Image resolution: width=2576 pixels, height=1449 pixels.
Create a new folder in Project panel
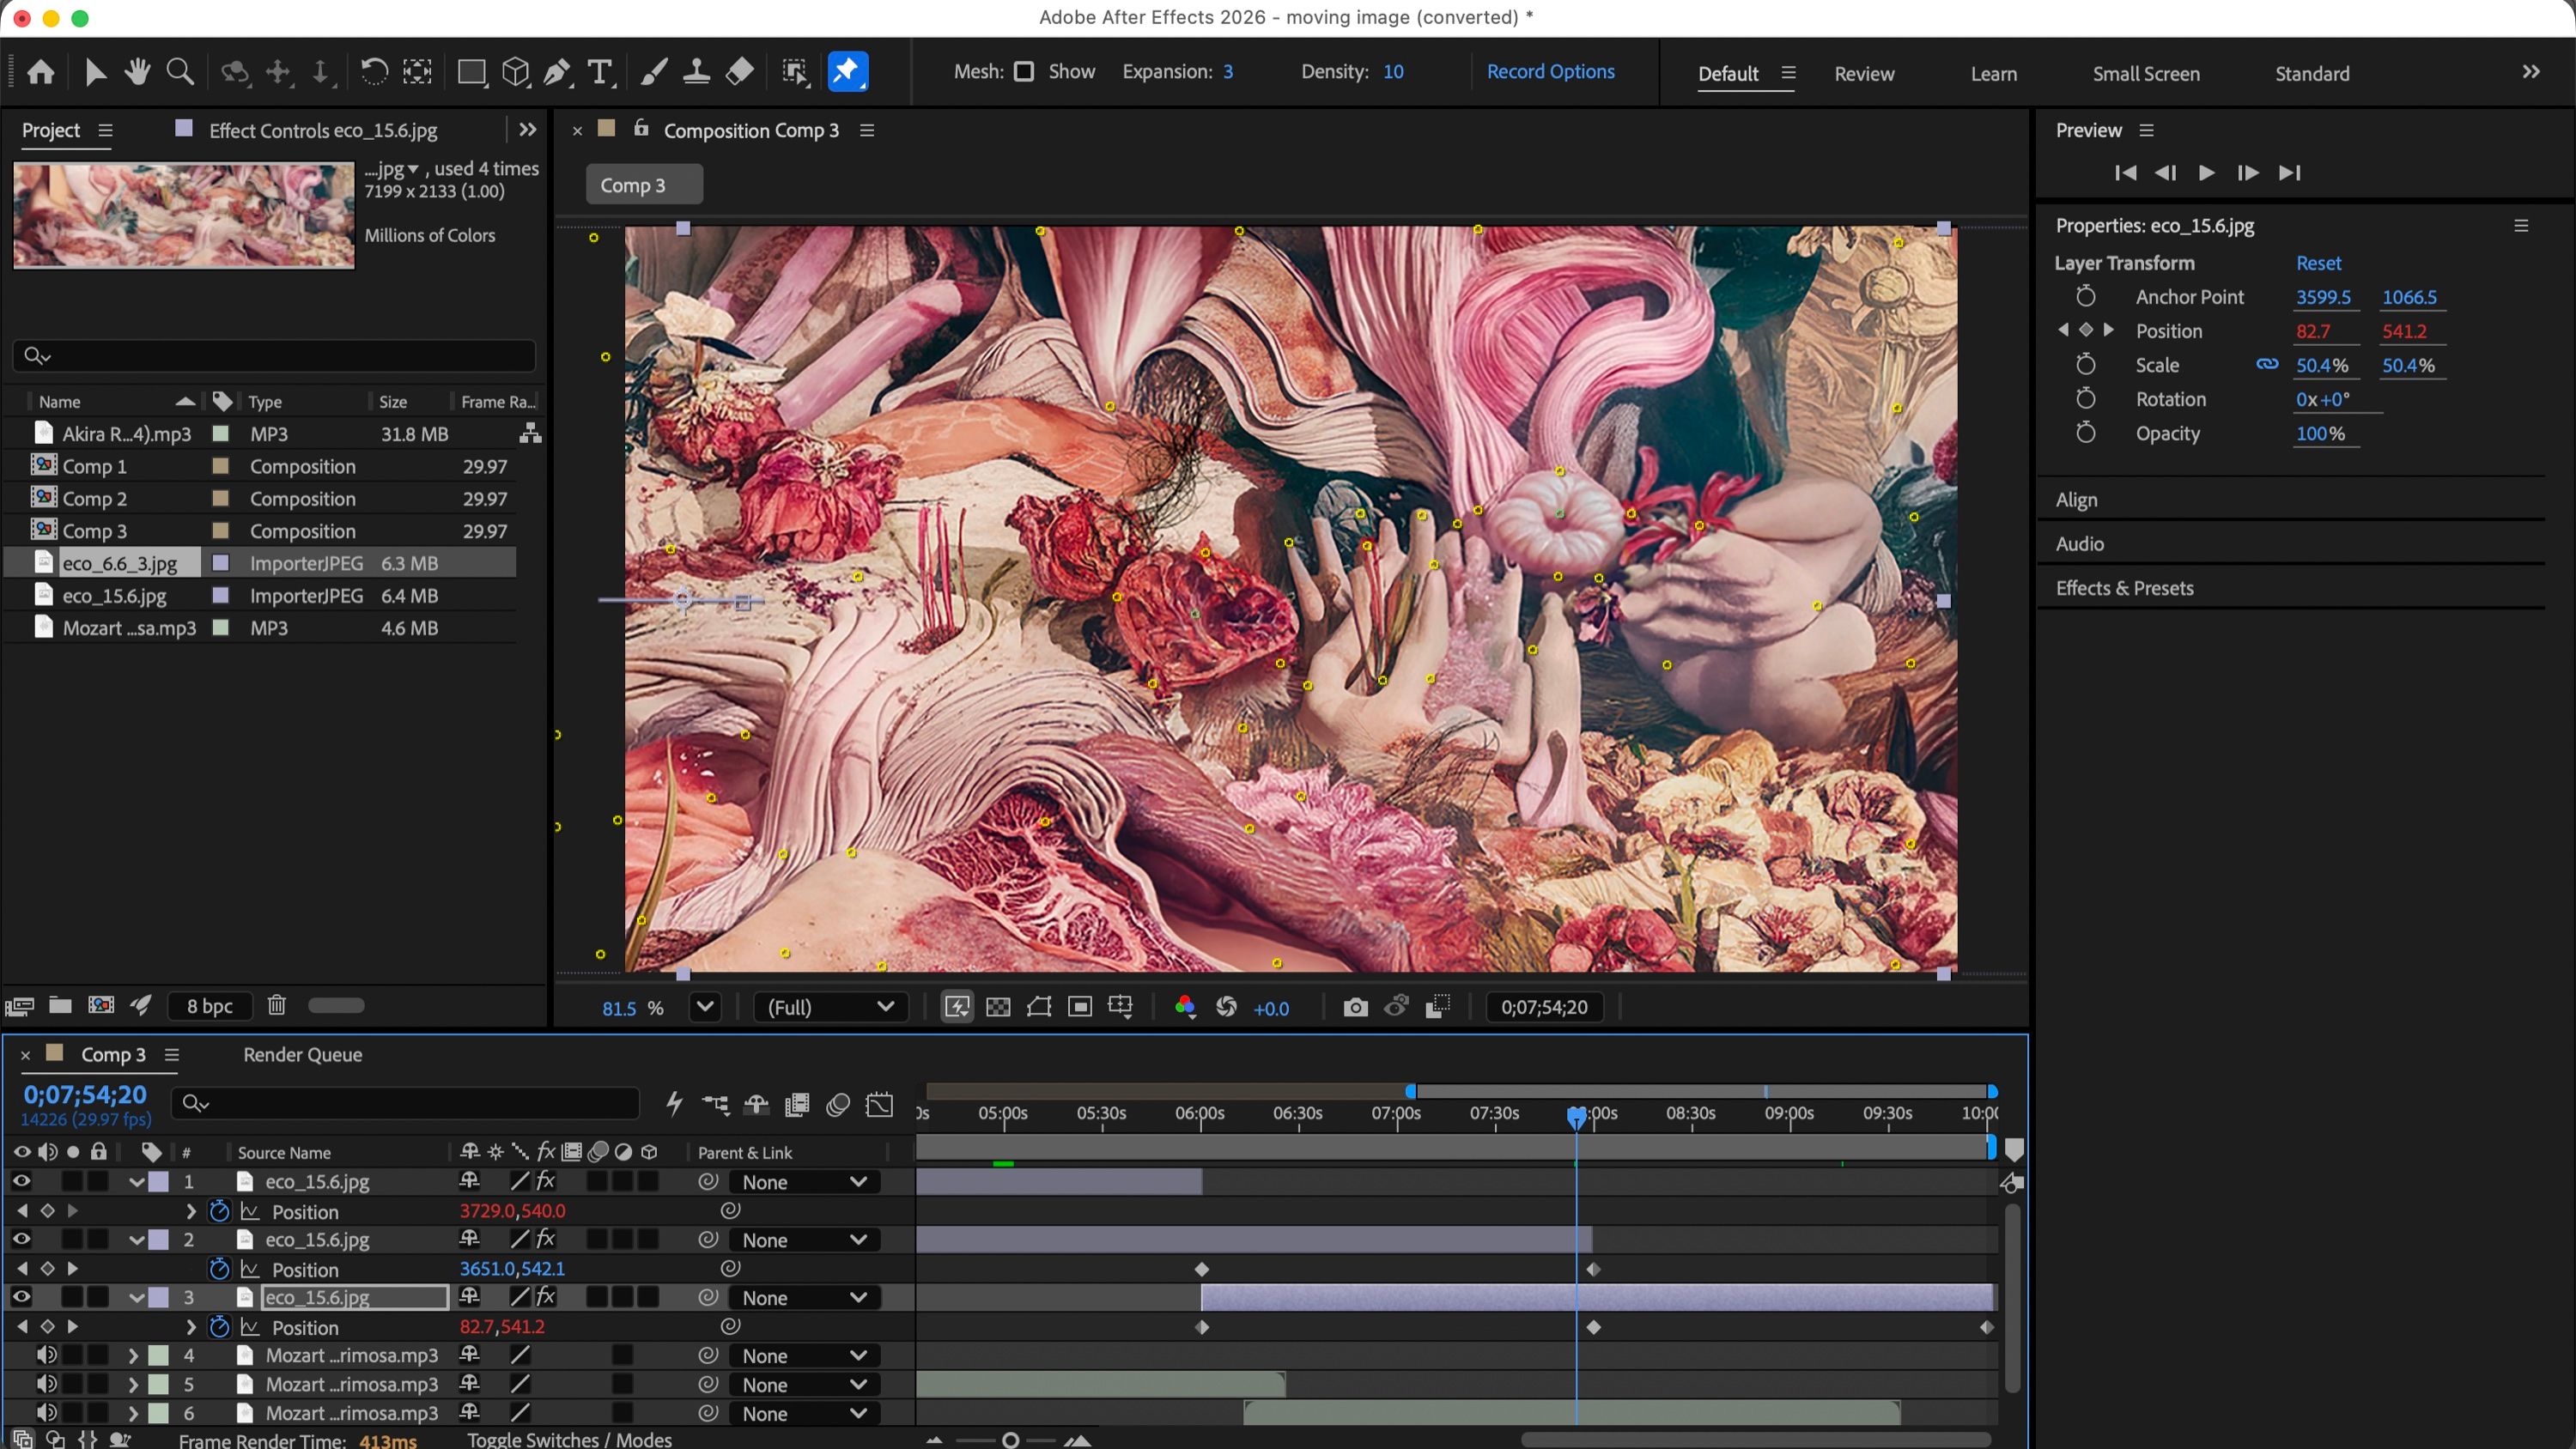(60, 1005)
